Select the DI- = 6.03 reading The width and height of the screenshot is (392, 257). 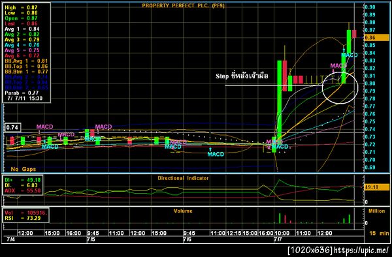point(22,185)
